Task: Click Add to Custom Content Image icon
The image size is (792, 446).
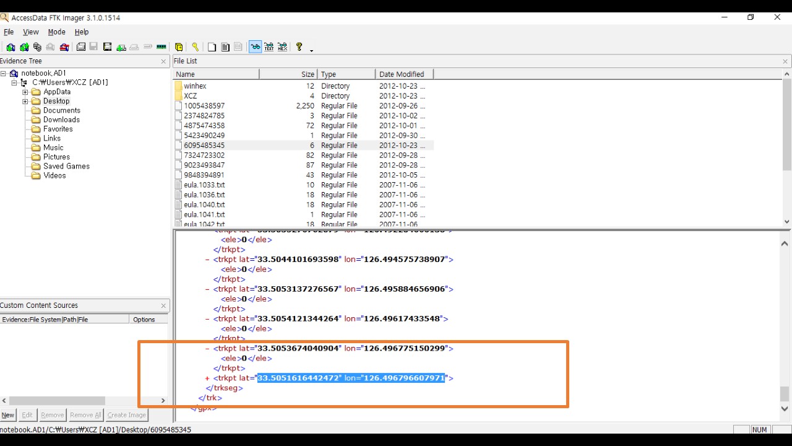Action: tap(121, 47)
